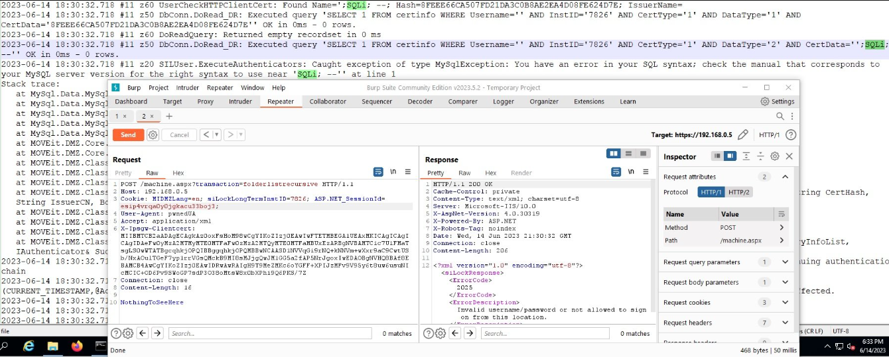Close the Inspector panel

(789, 156)
